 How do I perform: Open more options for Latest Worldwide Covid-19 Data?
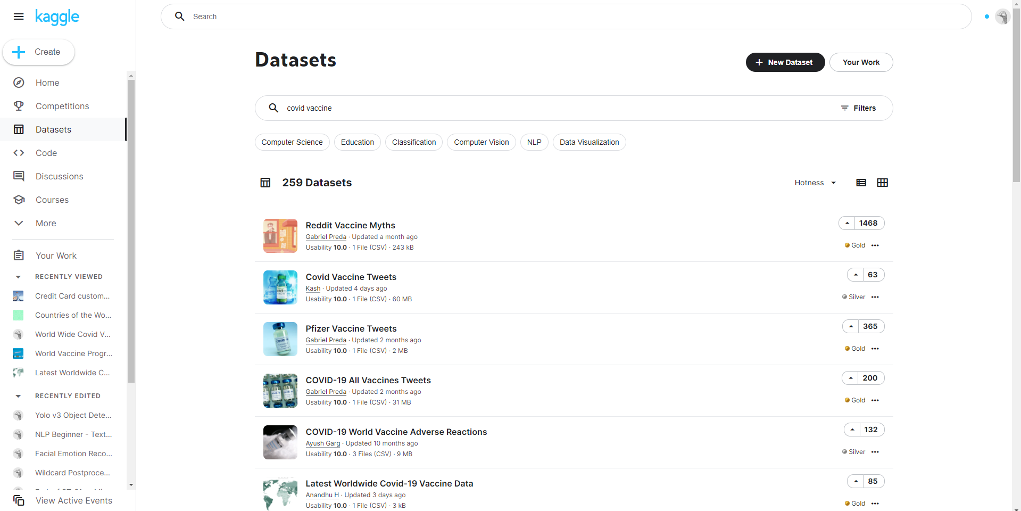(x=875, y=504)
